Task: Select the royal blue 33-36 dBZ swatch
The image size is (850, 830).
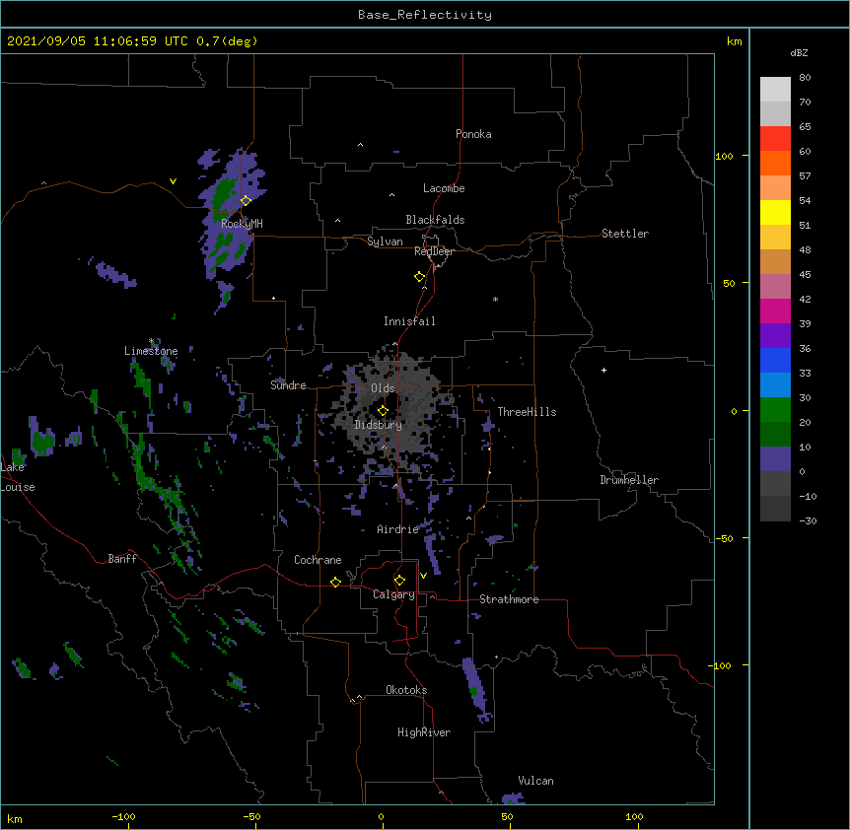Action: (775, 360)
